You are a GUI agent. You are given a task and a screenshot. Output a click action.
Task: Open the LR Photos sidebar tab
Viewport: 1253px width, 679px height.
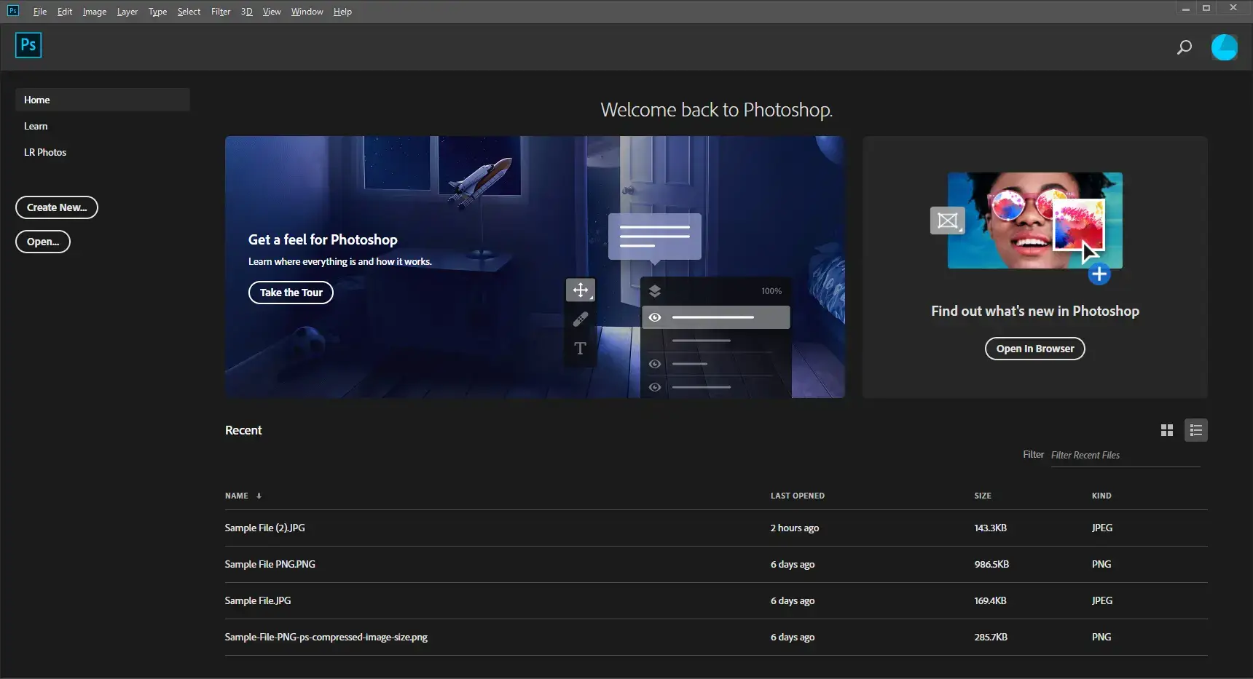coord(45,152)
